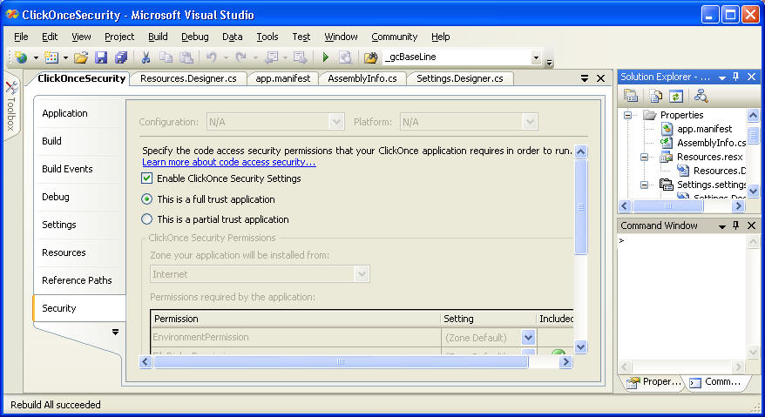This screenshot has height=417, width=765.
Task: Click the Solution Explorer horizontal scrollbar thumb
Action: click(x=668, y=206)
